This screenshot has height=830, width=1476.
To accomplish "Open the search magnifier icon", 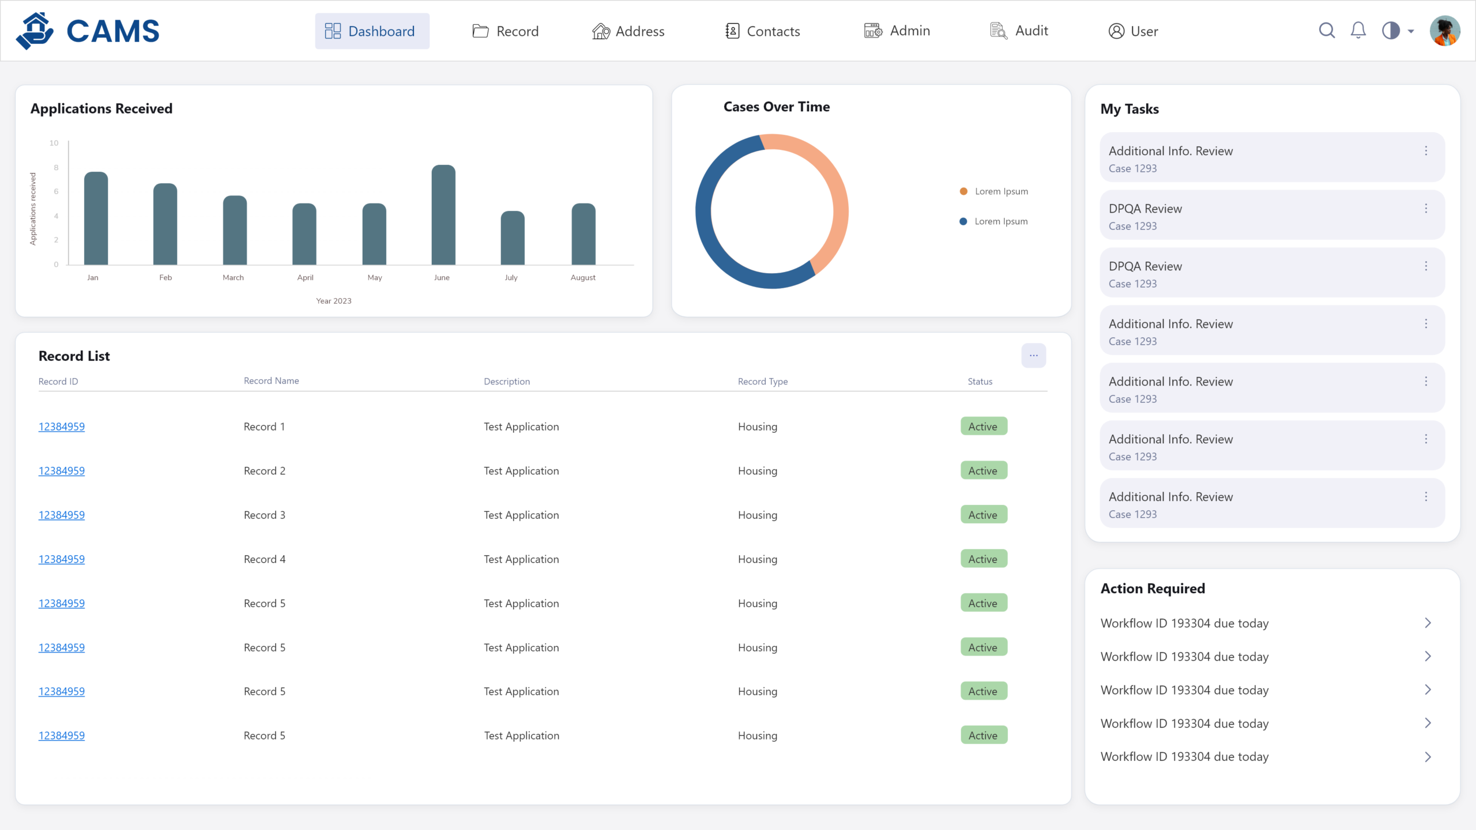I will [1327, 31].
